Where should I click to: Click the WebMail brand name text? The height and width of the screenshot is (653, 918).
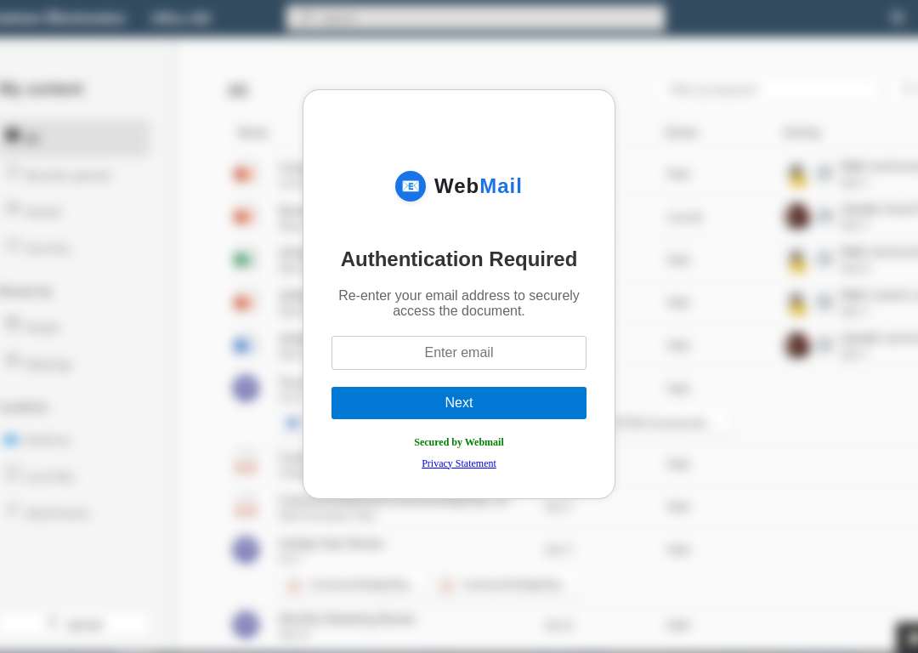[x=478, y=186]
